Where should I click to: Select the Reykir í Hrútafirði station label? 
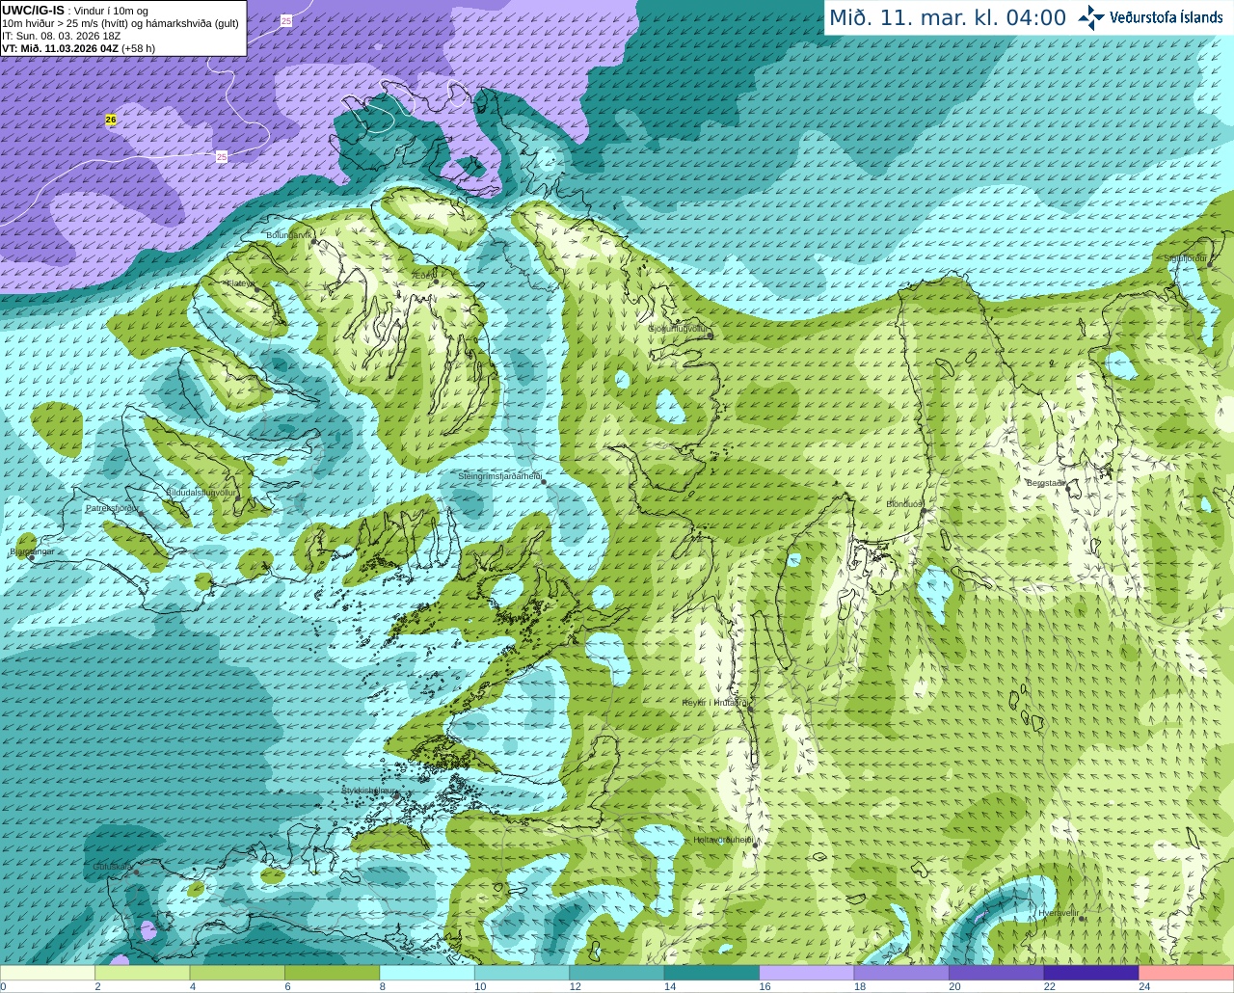click(715, 703)
